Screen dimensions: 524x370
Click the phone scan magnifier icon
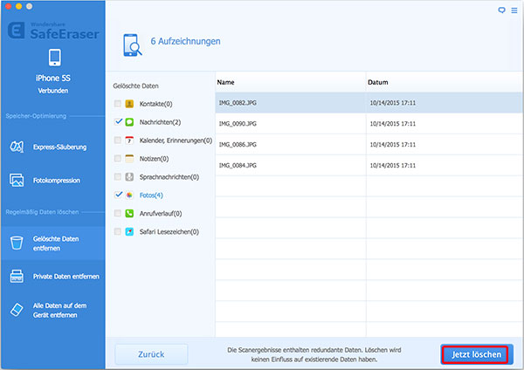[x=133, y=45]
